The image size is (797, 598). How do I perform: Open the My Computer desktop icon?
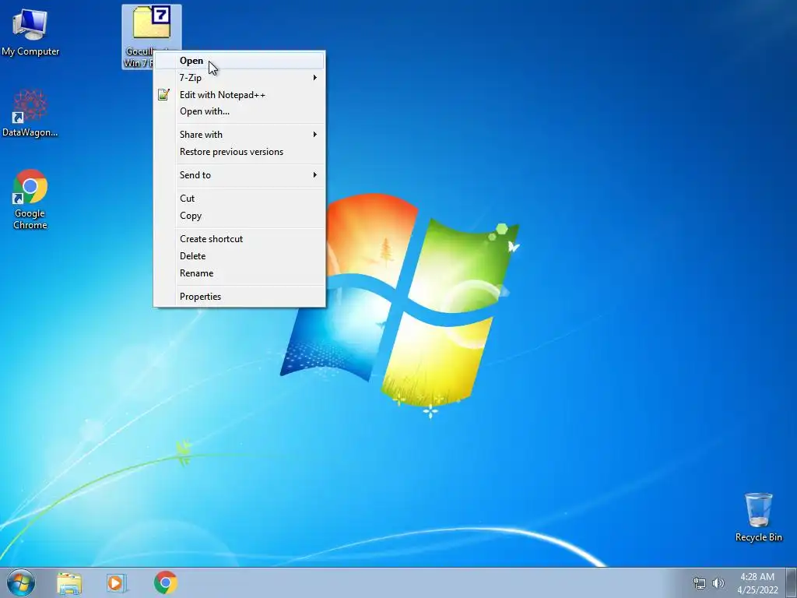pyautogui.click(x=30, y=31)
